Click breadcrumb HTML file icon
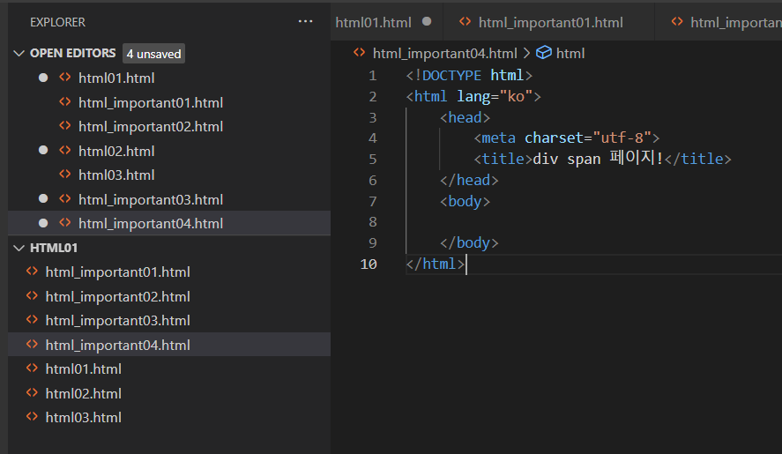Image resolution: width=782 pixels, height=454 pixels. pos(359,52)
